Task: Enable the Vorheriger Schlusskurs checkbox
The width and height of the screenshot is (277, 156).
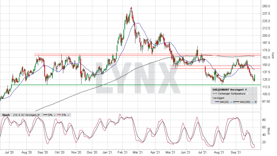Action: 248,94
